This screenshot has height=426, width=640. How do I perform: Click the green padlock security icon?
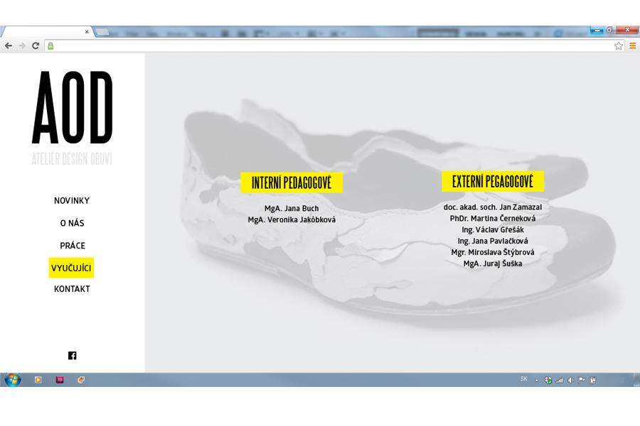click(50, 45)
